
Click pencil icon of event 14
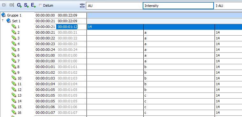[14, 101]
